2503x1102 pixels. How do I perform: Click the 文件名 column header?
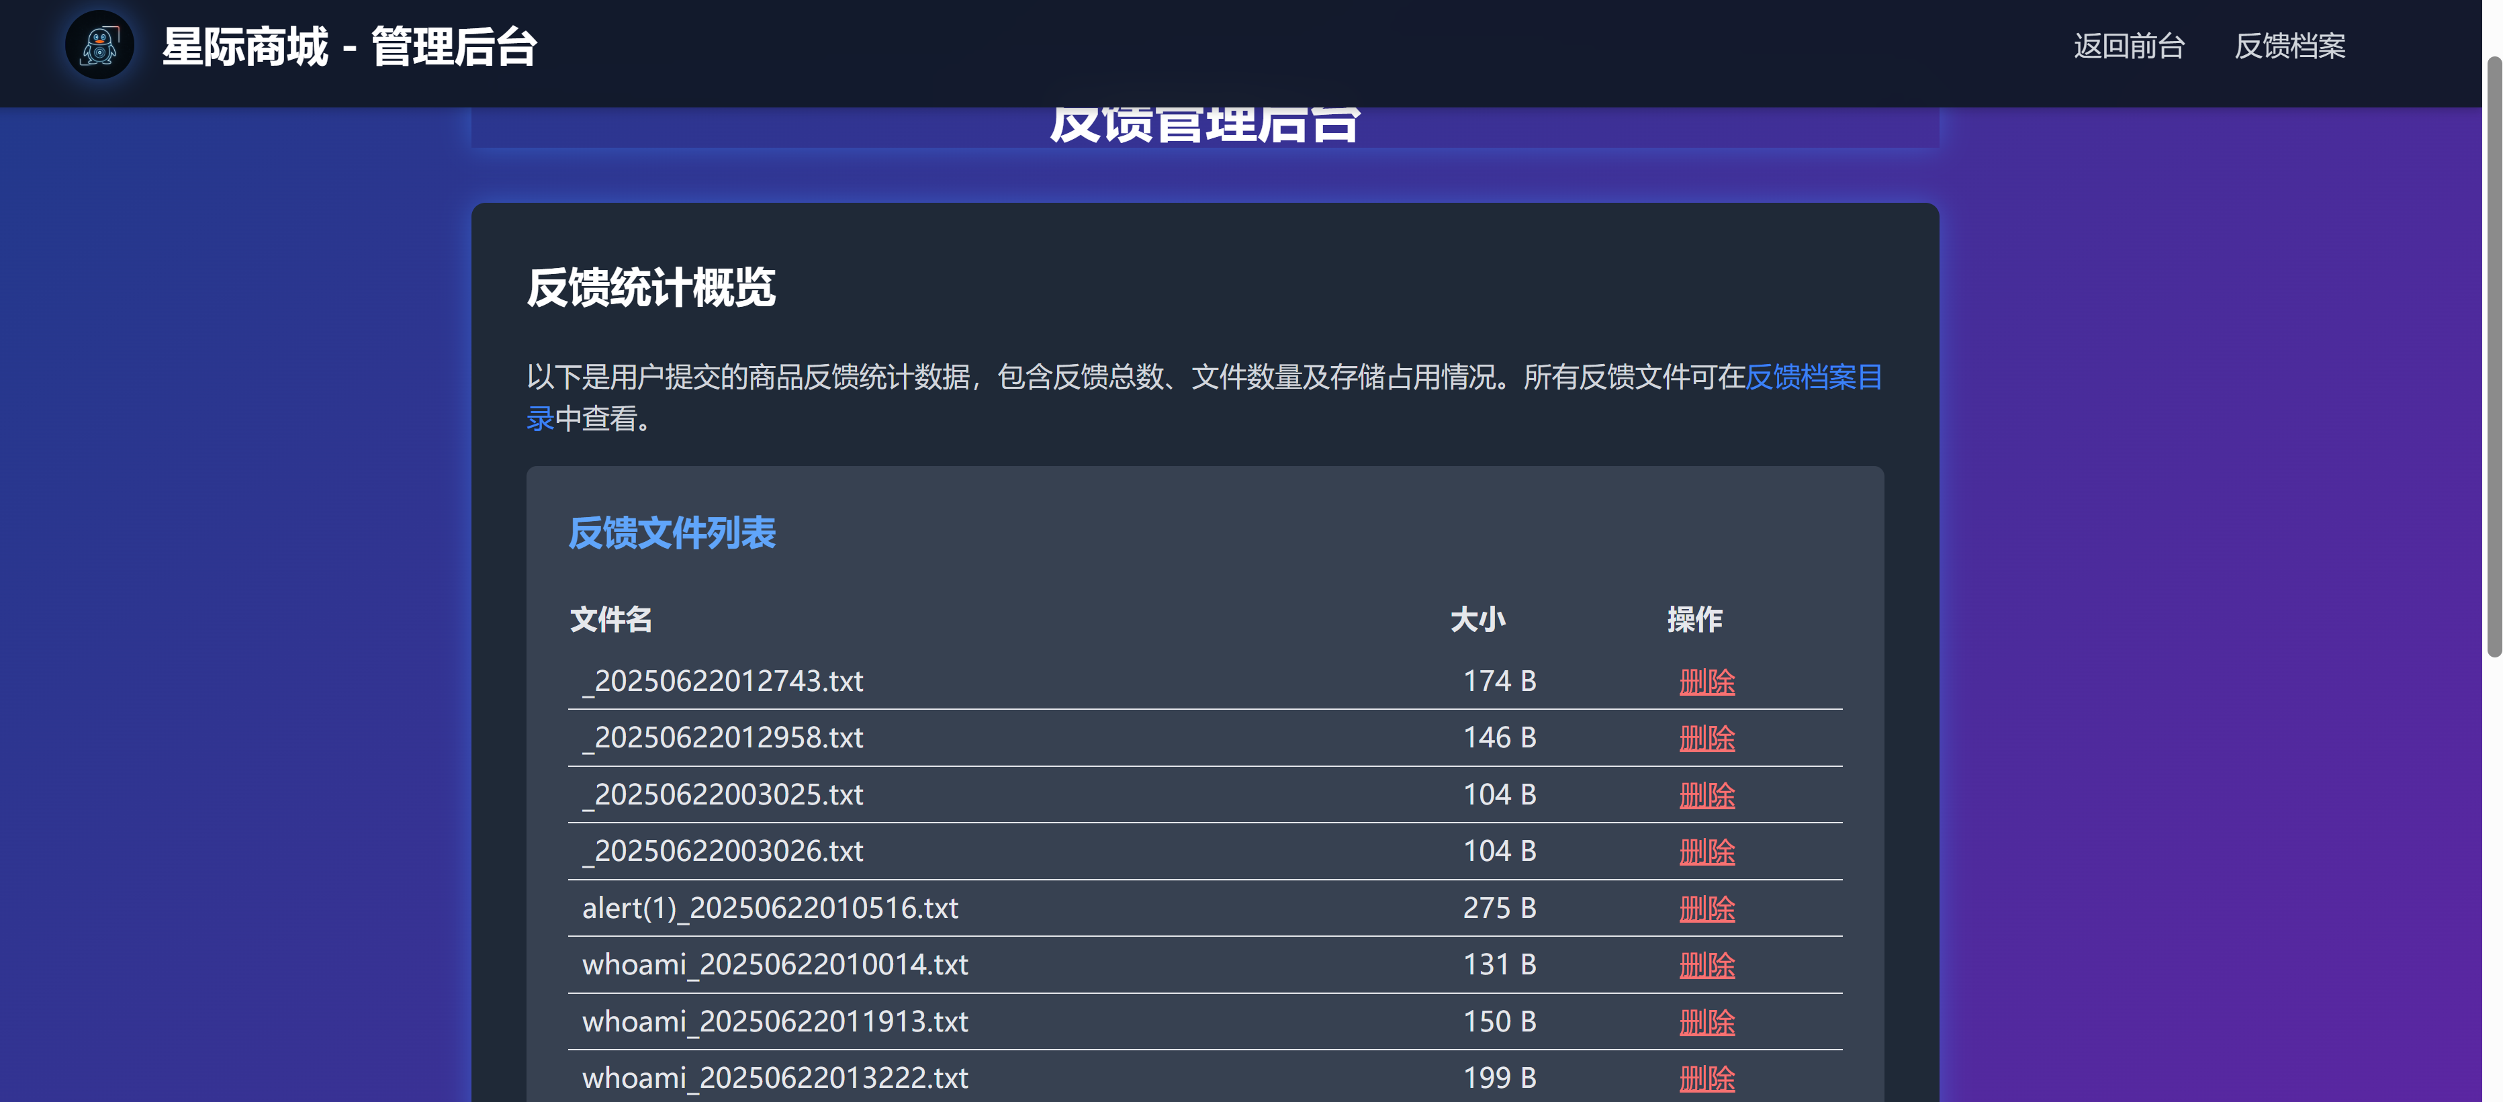pyautogui.click(x=610, y=619)
